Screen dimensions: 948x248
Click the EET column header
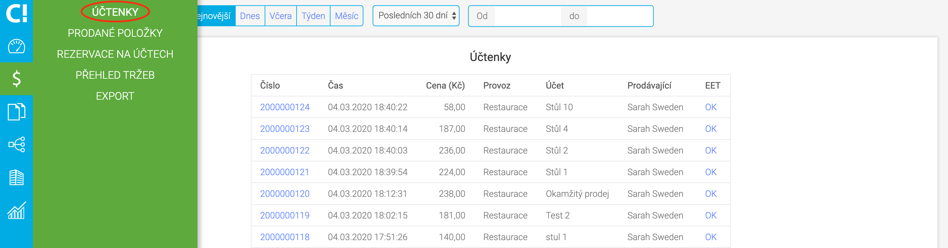pyautogui.click(x=712, y=86)
